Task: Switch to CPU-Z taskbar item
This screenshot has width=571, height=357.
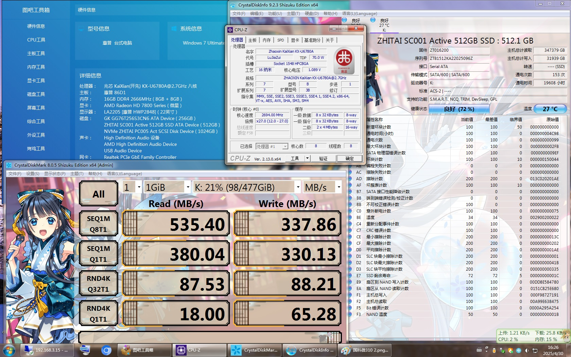Action: click(200, 350)
